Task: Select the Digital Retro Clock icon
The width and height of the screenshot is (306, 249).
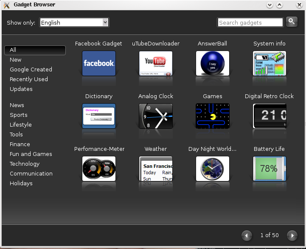Action: click(270, 116)
